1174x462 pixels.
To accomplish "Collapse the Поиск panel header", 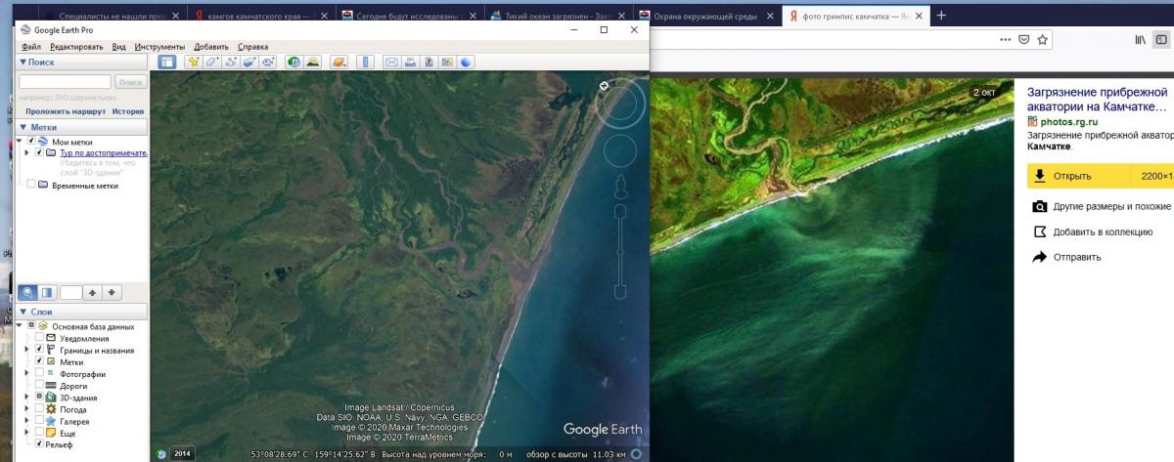I will [x=24, y=62].
